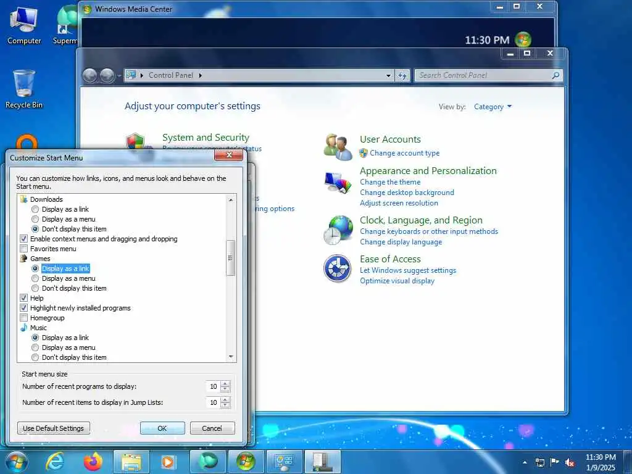Select Music 'Don't display this item' radio

coord(35,357)
